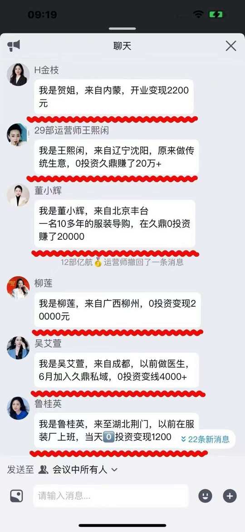Tap 吴艾萱's avatar
245x532 pixels.
[x=18, y=348]
